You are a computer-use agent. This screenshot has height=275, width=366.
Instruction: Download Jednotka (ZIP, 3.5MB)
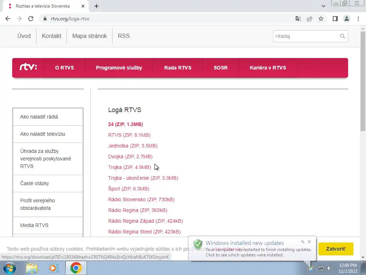(133, 146)
